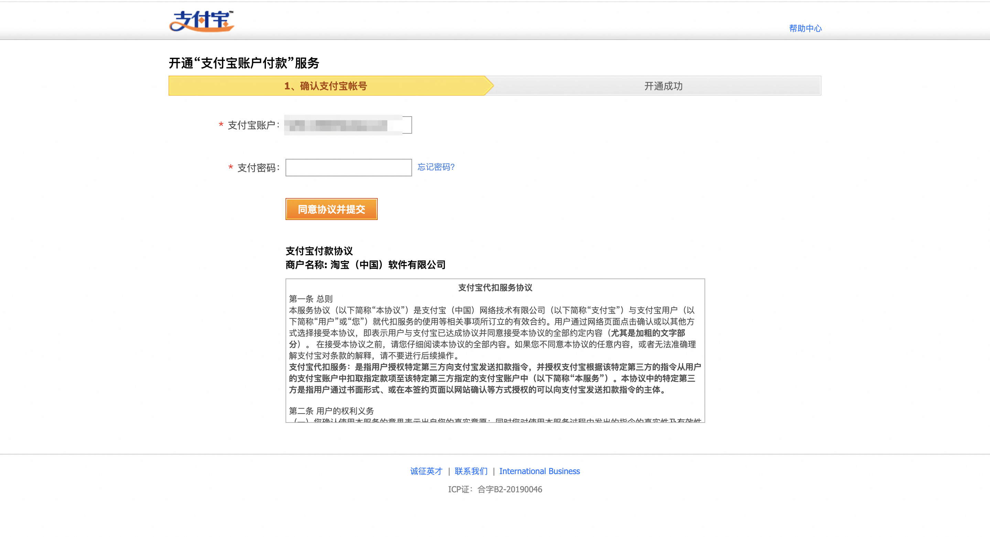Click the page title 开通支付宝账户付款服务
The width and height of the screenshot is (990, 537).
(x=244, y=62)
